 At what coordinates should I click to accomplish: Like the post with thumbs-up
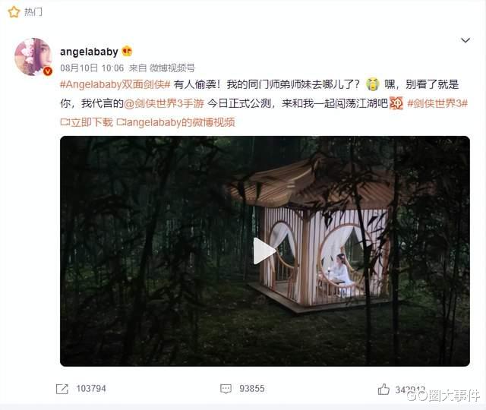[x=383, y=389]
